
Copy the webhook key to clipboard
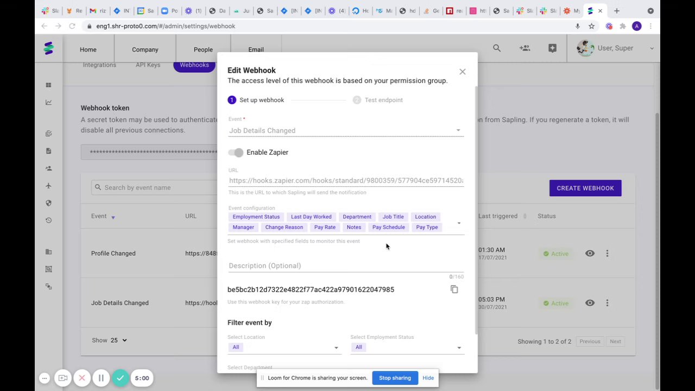454,289
